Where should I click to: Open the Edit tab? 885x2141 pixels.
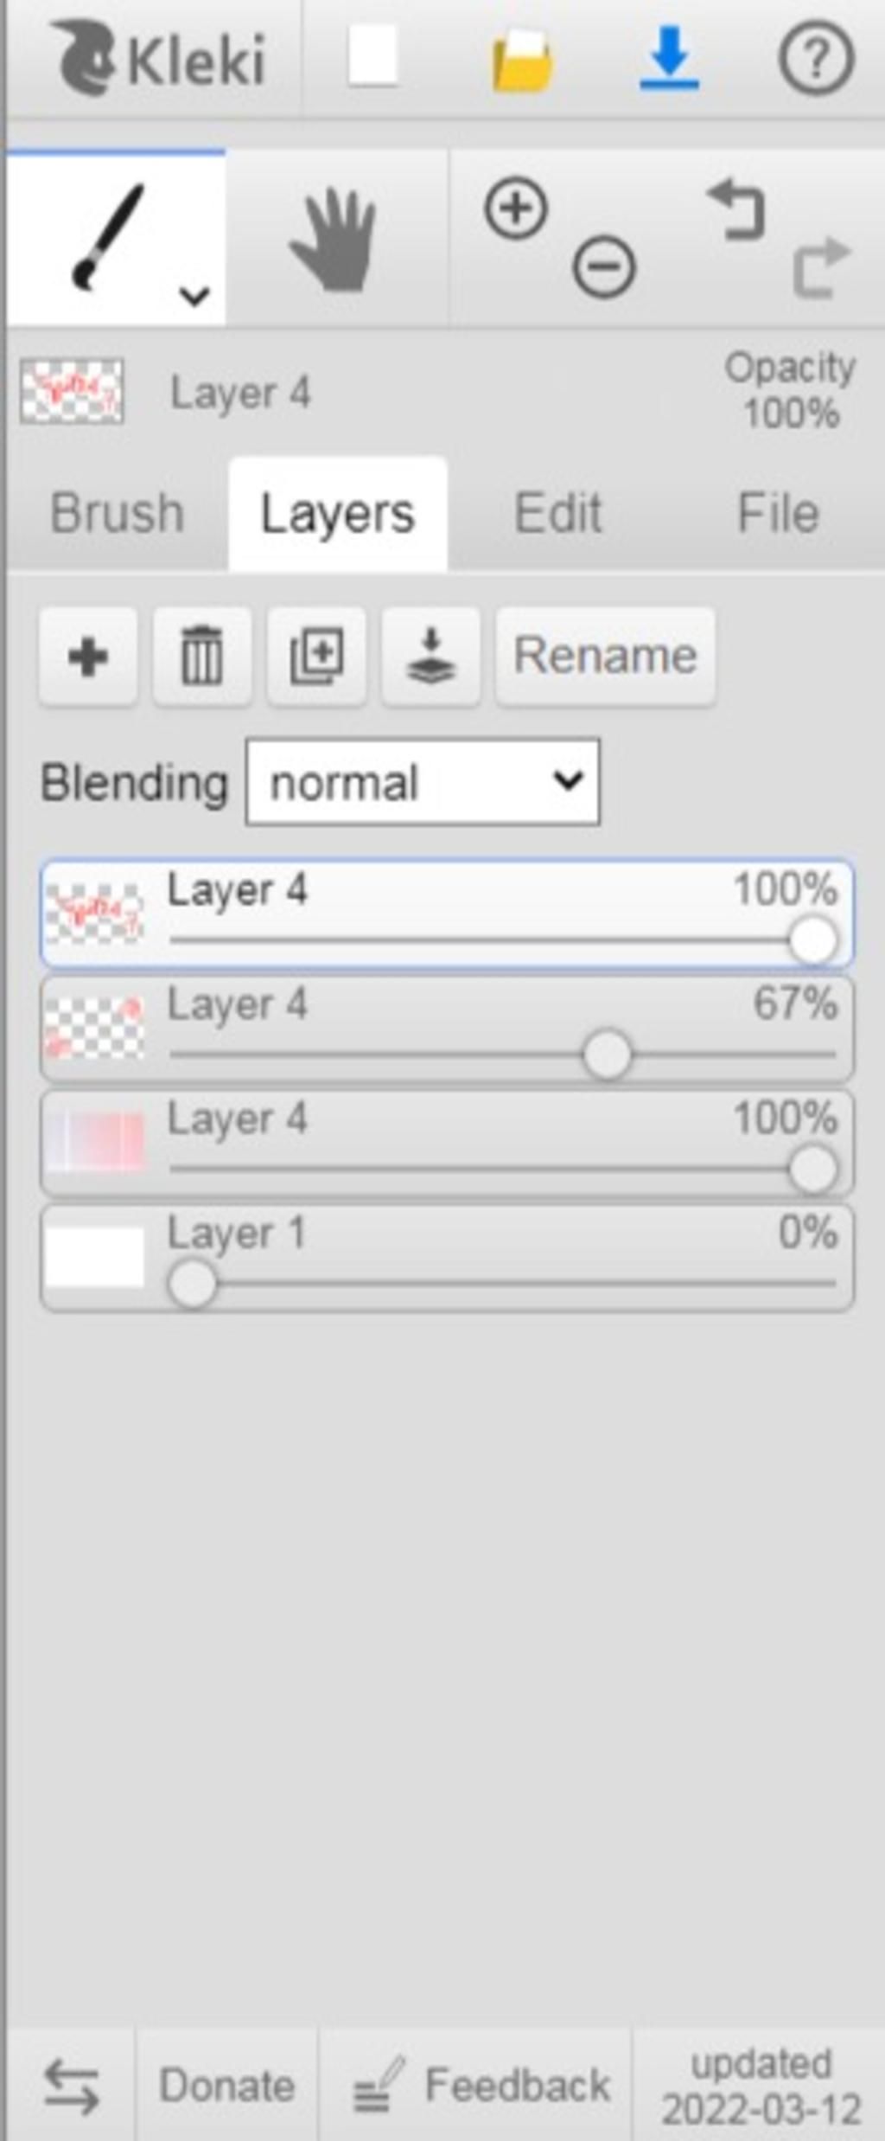tap(558, 513)
